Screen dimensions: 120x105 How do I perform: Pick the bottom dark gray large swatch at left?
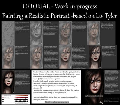(3, 101)
